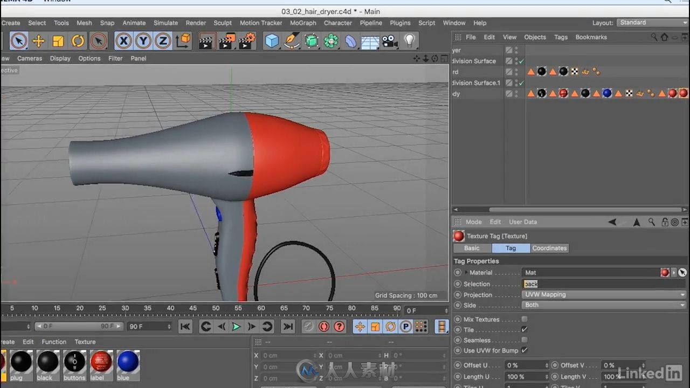690x388 pixels.
Task: Click the end frame field 90 F
Action: coord(149,326)
